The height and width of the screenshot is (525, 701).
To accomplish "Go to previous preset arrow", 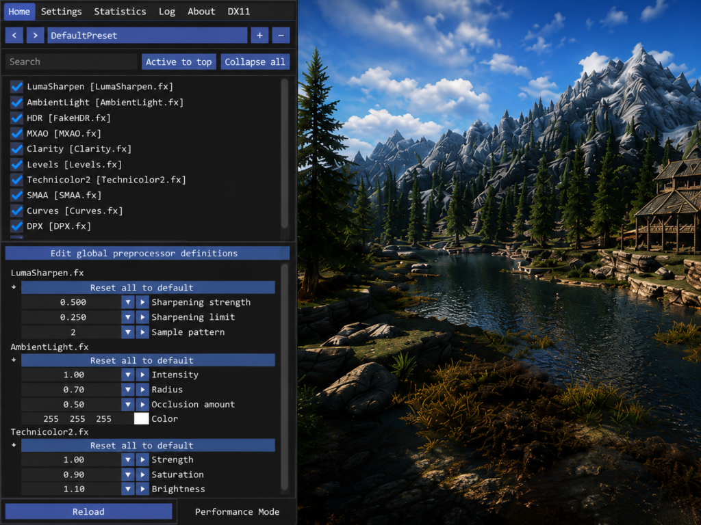I will (x=14, y=36).
